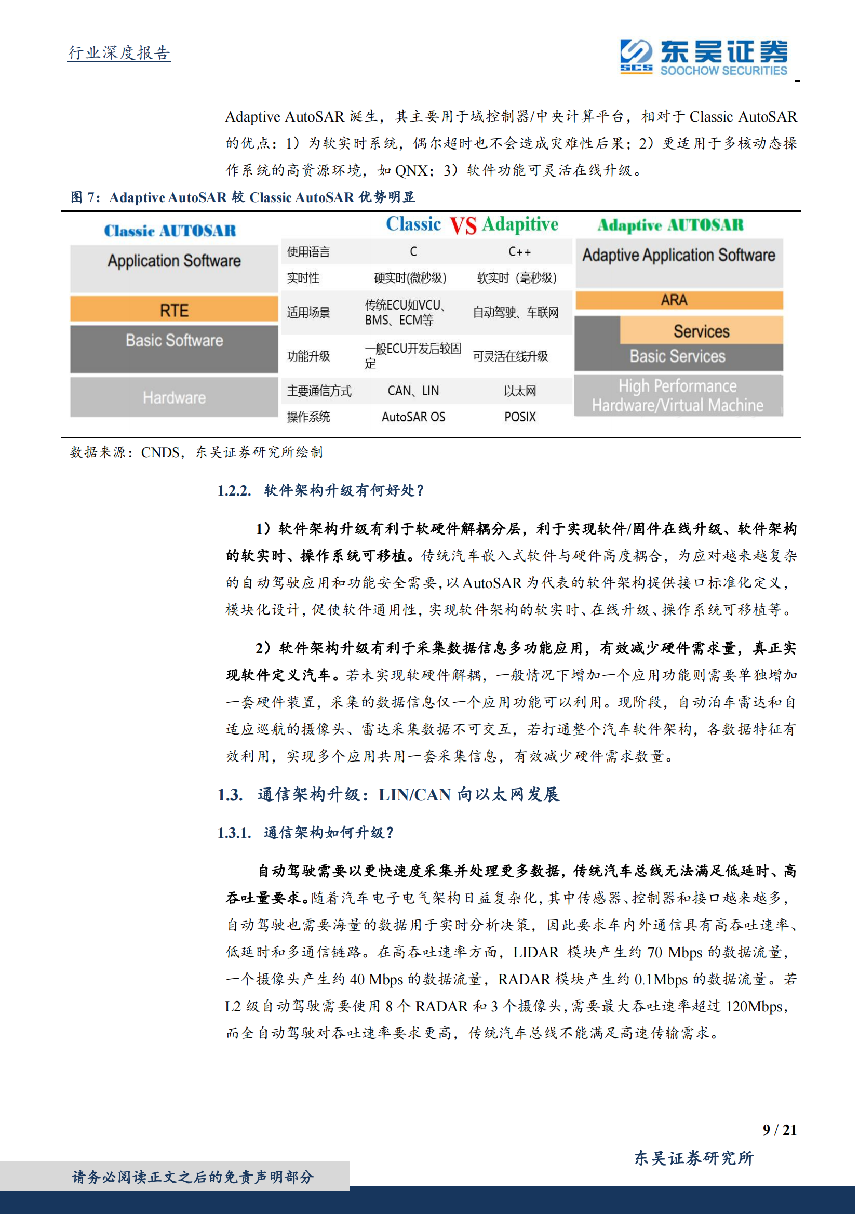Click the bold text starting 2)软件架构升级有利于
This screenshot has height=1215, width=859.
(x=512, y=662)
